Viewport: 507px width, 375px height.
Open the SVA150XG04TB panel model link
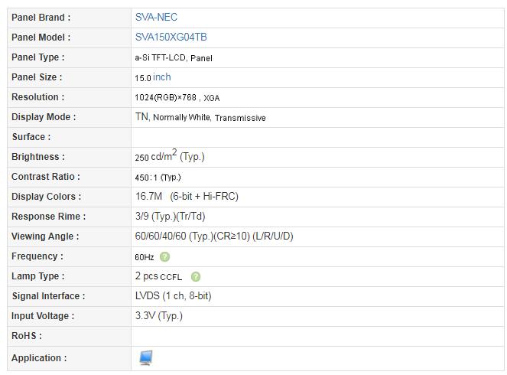(x=171, y=37)
